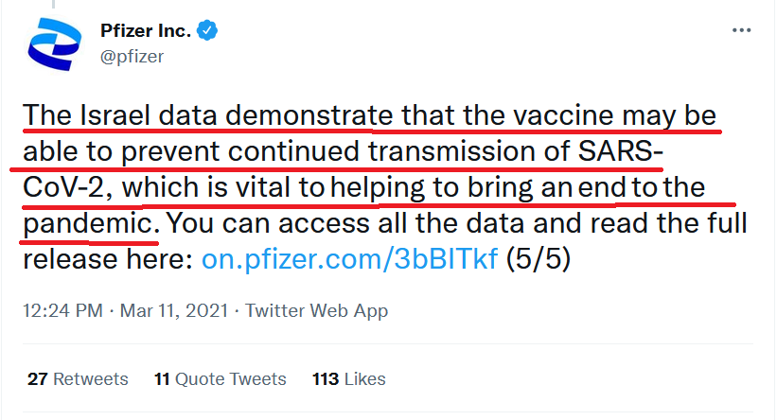This screenshot has width=777, height=420.
Task: Click the Mar 11, 2021 date
Action: tap(174, 310)
